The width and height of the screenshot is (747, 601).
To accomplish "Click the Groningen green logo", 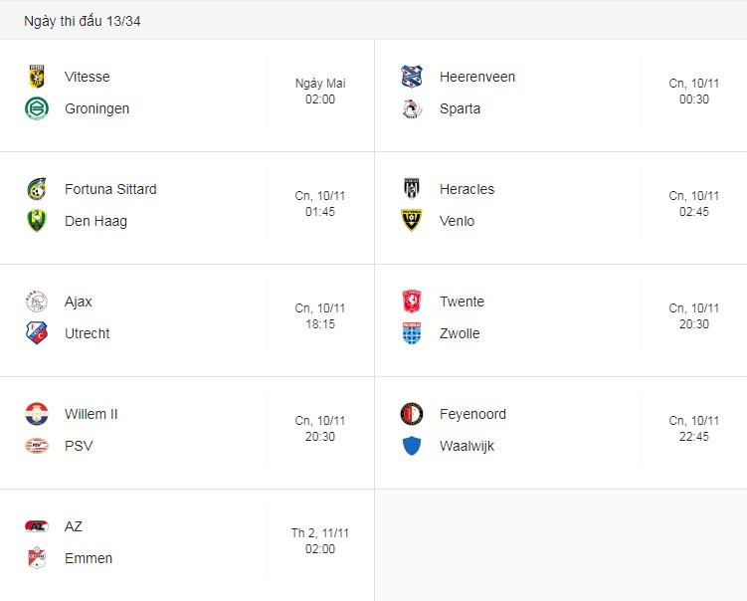I will (x=37, y=108).
